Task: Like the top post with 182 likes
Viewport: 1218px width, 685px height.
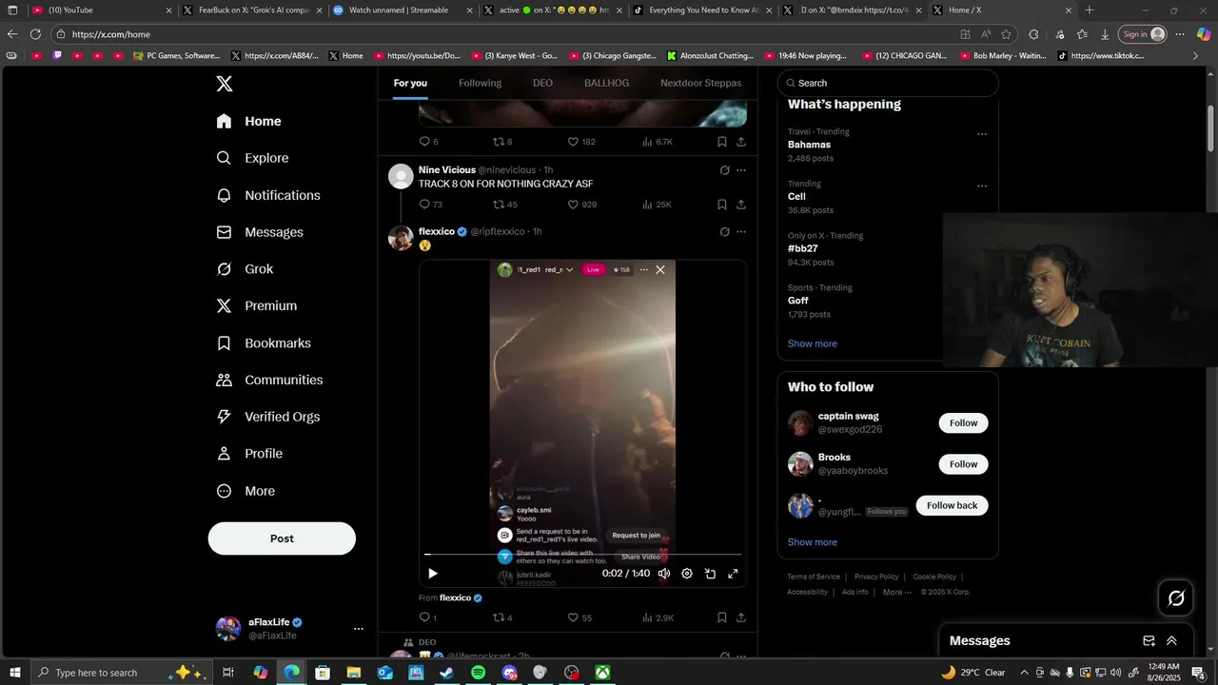Action: tap(580, 142)
